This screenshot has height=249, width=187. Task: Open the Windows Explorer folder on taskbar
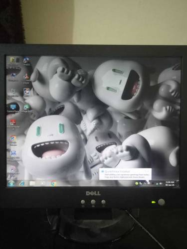click(32, 183)
